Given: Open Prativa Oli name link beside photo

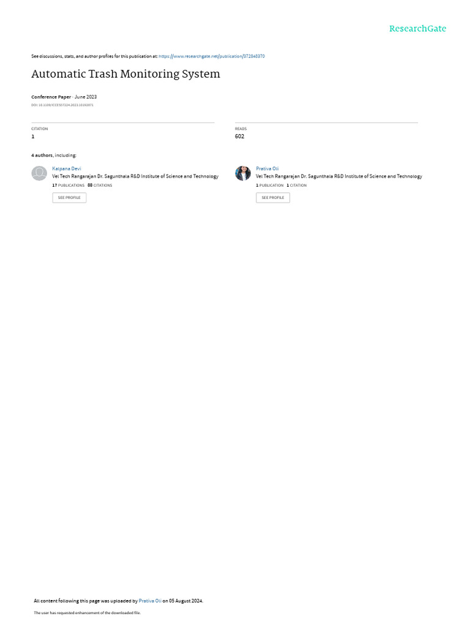Looking at the screenshot, I should (x=267, y=169).
